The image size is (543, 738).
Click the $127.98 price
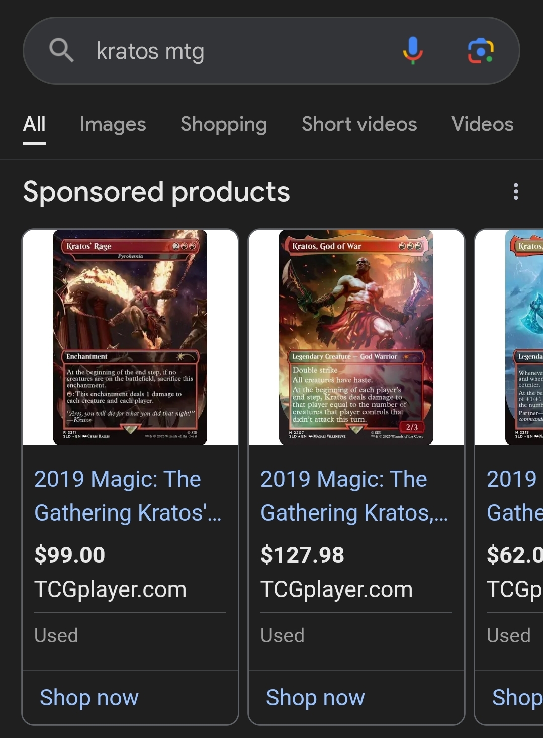pos(303,555)
